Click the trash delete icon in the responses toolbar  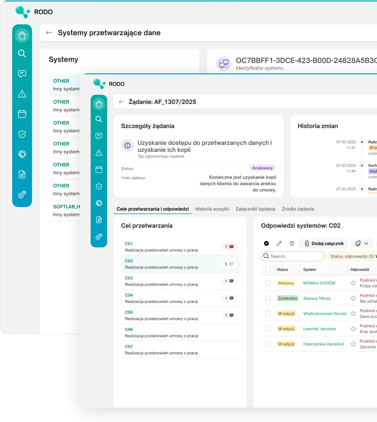pyautogui.click(x=292, y=244)
